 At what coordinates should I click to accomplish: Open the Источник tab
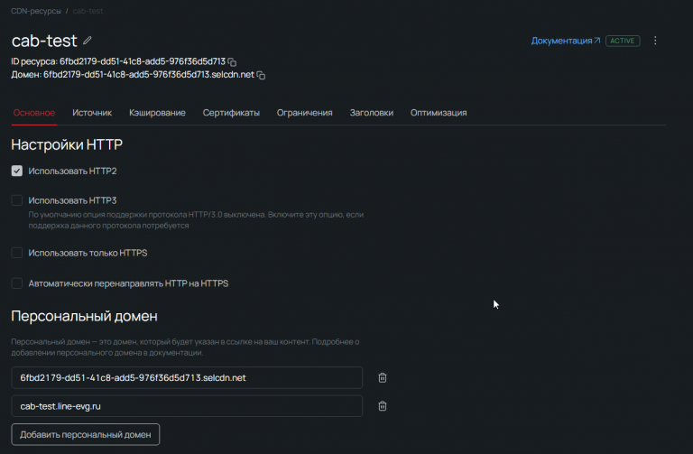[x=92, y=113]
